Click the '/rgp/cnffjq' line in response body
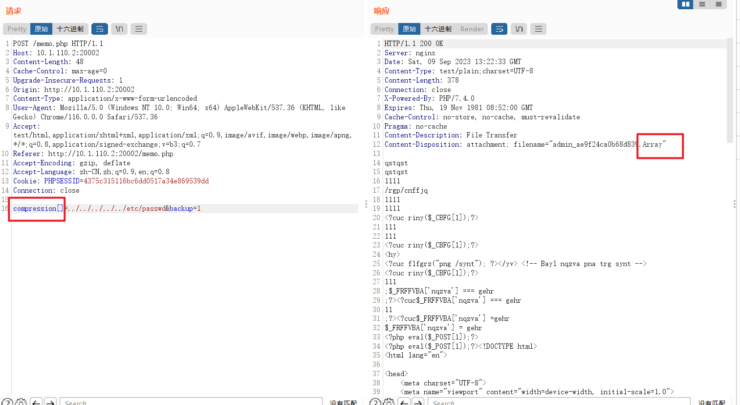This screenshot has height=405, width=740. [406, 190]
